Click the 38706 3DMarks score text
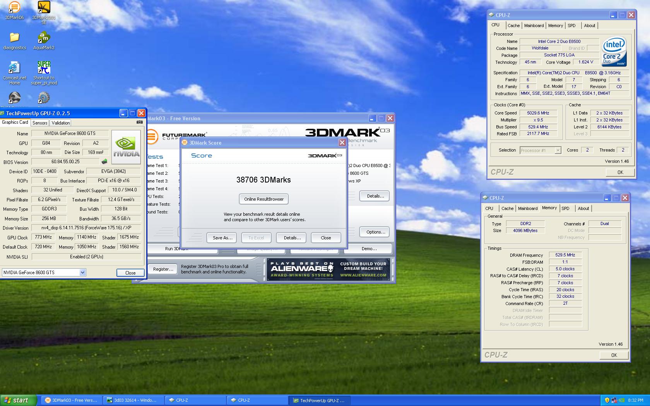Screen dimensions: 650x406 pos(263,180)
